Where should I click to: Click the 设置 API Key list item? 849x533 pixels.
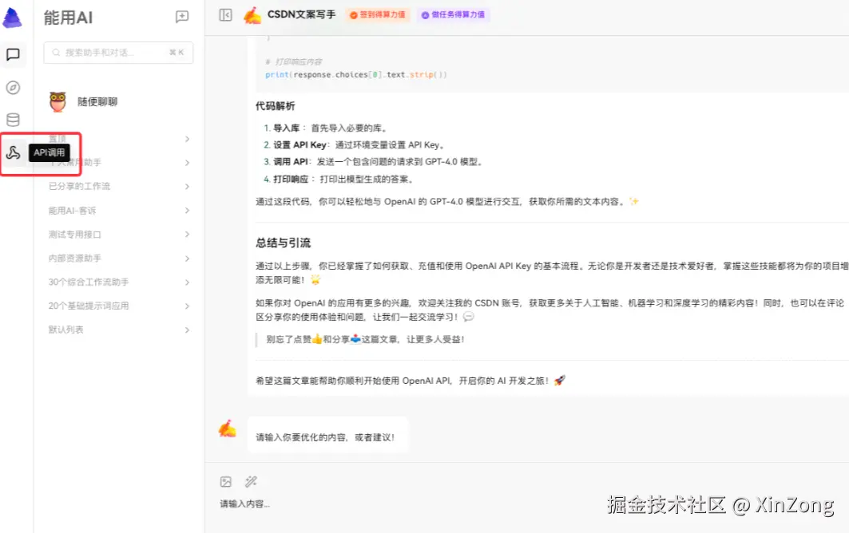coord(355,145)
